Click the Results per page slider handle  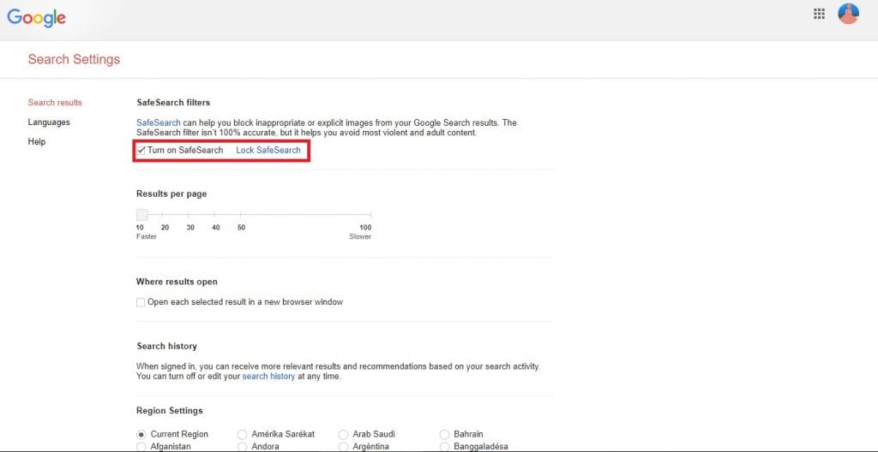[x=142, y=214]
